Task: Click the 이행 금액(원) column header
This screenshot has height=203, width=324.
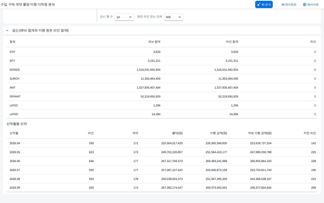Action: (218, 133)
